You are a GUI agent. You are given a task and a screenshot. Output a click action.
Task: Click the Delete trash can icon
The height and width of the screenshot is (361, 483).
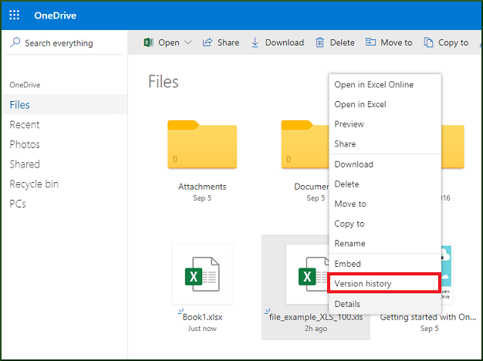(319, 42)
